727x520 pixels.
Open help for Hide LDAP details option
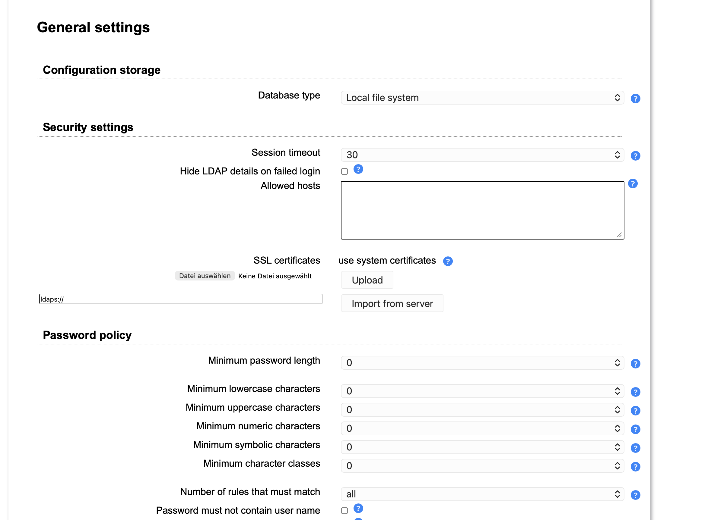(358, 169)
